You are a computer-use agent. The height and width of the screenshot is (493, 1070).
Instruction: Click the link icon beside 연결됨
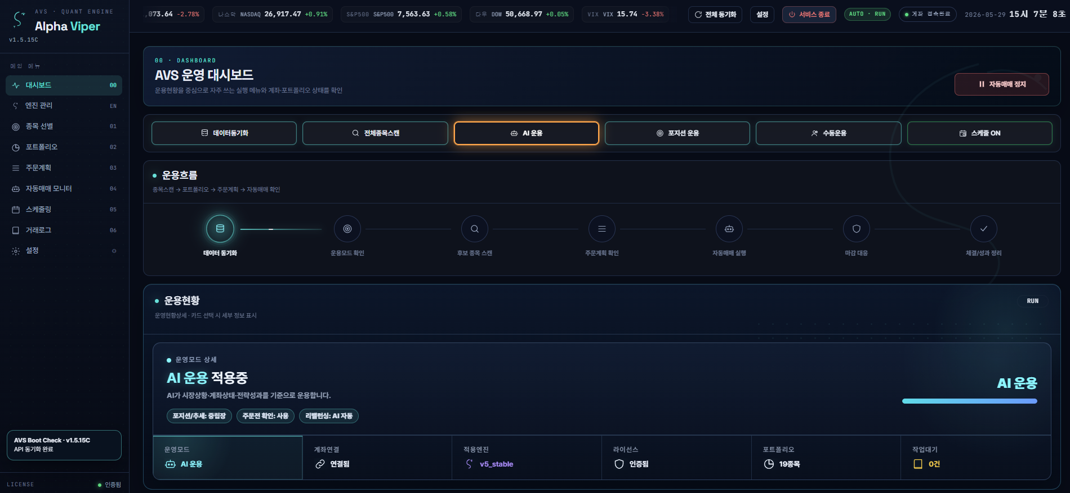pyautogui.click(x=320, y=464)
